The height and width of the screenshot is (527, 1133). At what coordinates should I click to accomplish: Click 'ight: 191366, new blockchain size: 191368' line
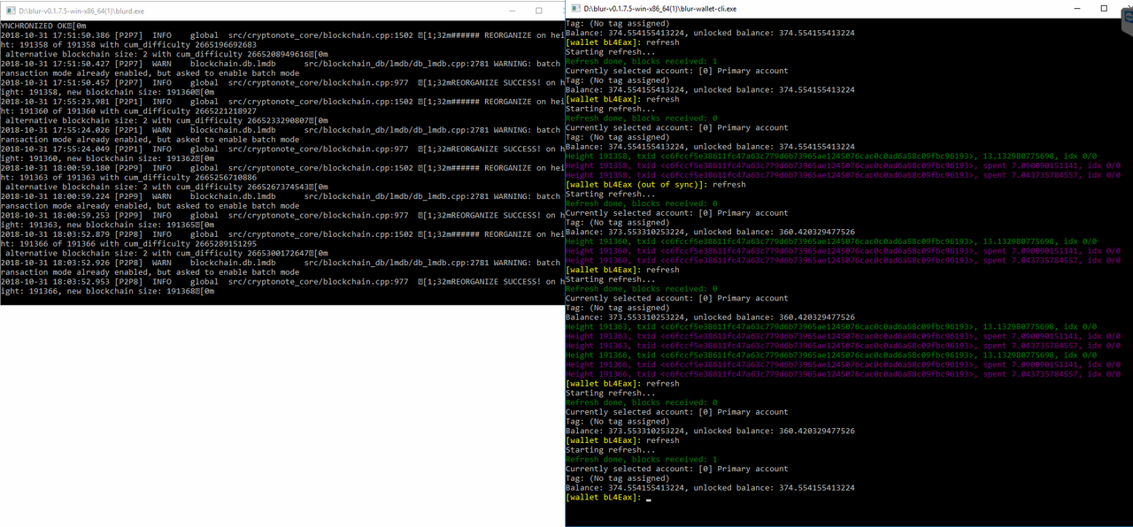107,291
